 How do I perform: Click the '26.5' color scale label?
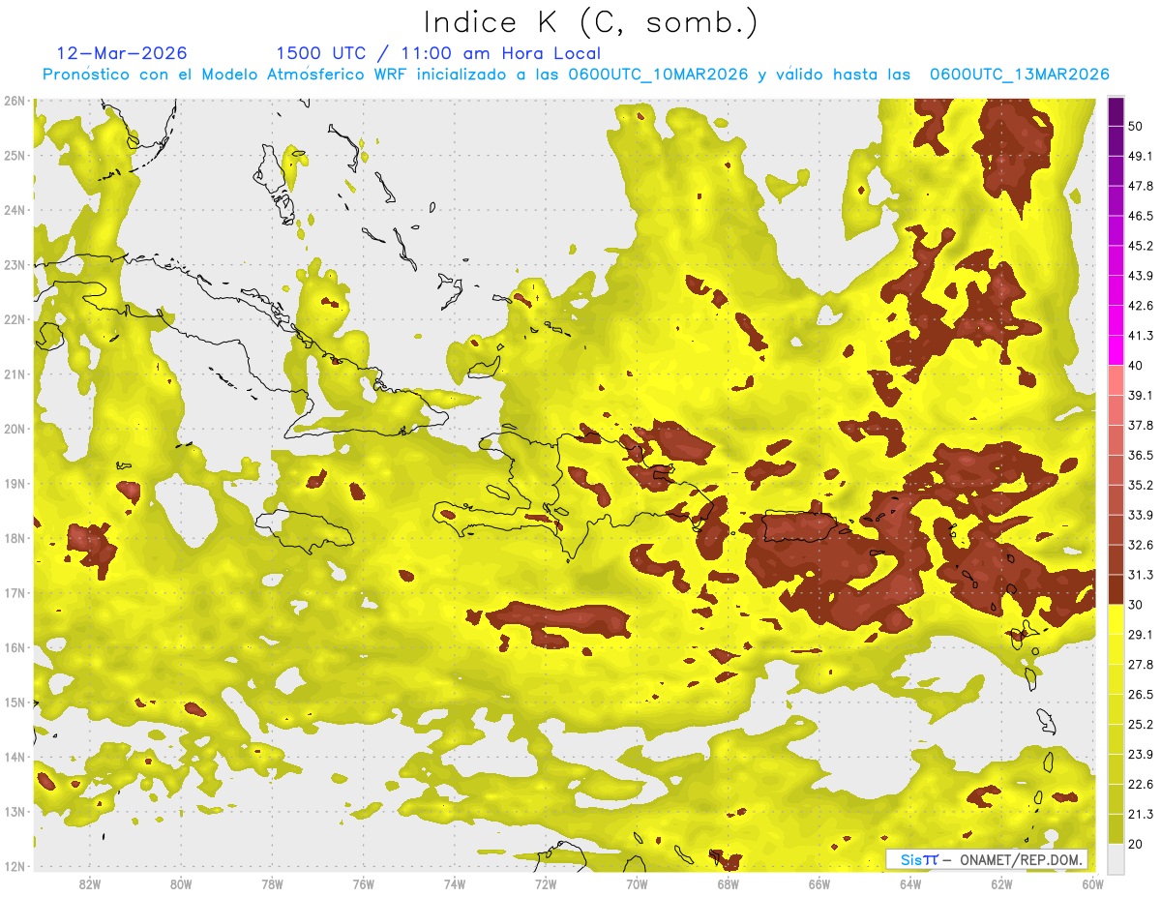point(1141,695)
